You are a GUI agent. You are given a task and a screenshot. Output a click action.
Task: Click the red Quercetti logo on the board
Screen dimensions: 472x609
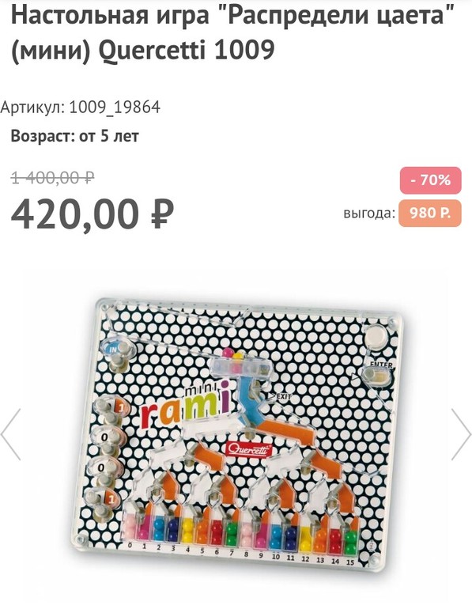click(x=249, y=451)
